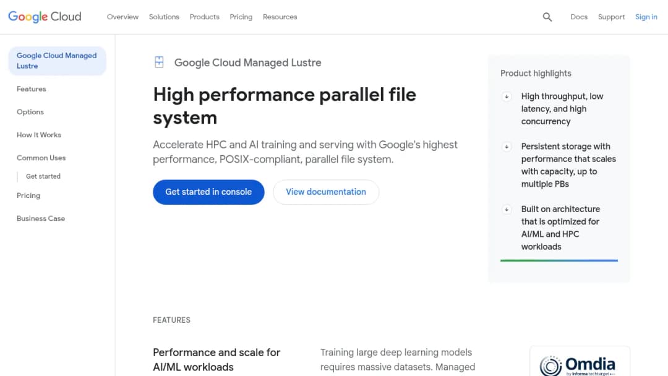Open the Resources menu
Image resolution: width=668 pixels, height=376 pixels.
pos(280,17)
